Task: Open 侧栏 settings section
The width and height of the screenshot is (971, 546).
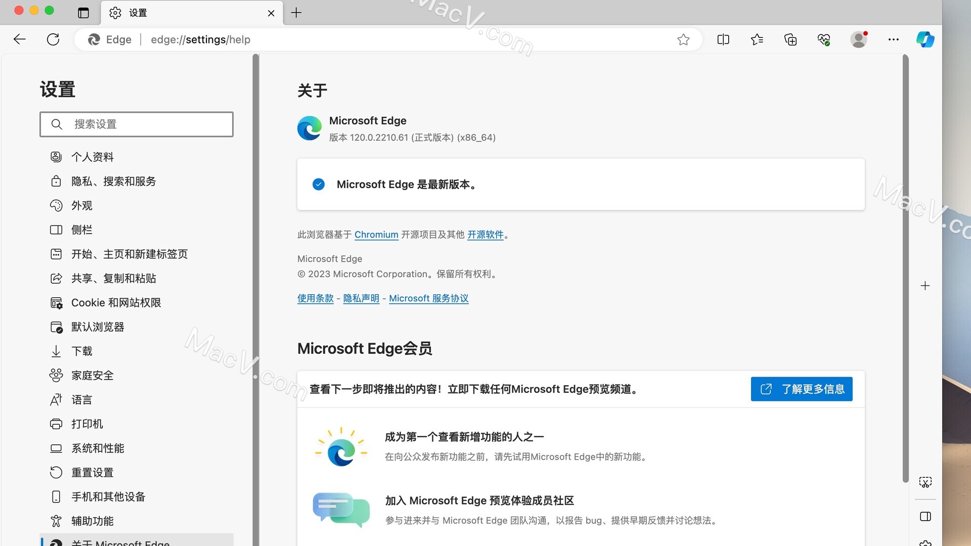Action: click(137, 230)
